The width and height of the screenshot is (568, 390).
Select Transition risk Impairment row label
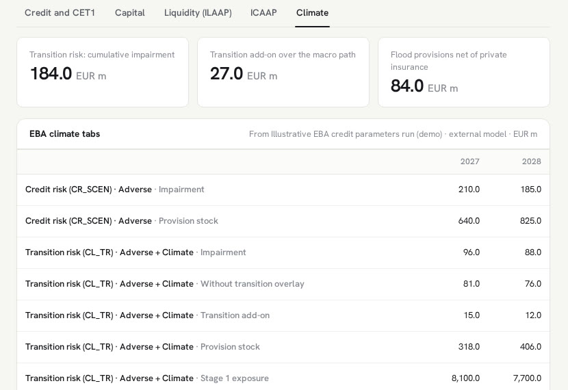tap(135, 252)
